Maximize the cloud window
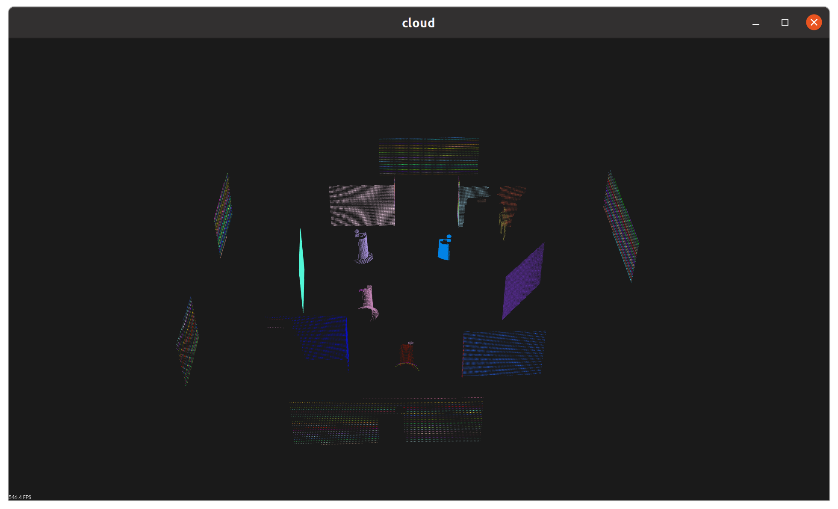This screenshot has height=509, width=838. pos(785,22)
